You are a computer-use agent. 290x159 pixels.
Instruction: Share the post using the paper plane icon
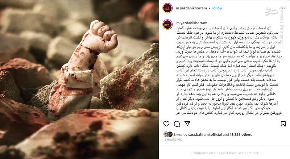click(x=187, y=124)
